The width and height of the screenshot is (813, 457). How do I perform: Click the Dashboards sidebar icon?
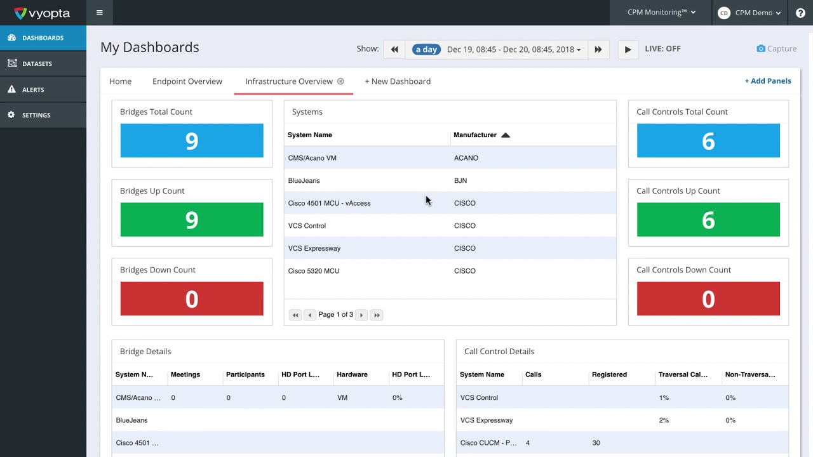(11, 37)
